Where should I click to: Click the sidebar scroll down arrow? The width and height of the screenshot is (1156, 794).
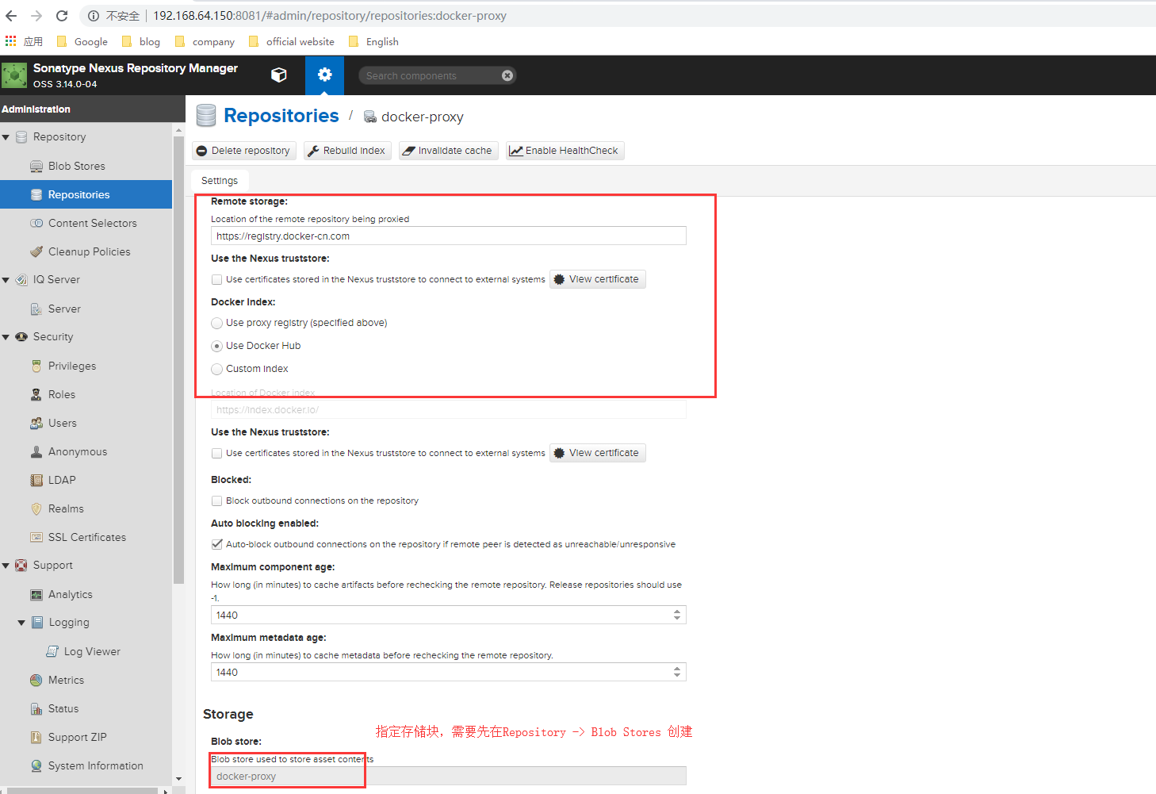pyautogui.click(x=178, y=779)
